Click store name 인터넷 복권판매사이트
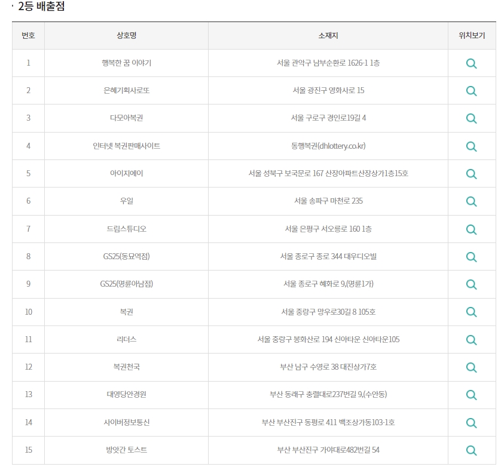Image resolution: width=501 pixels, height=470 pixels. coord(127,146)
